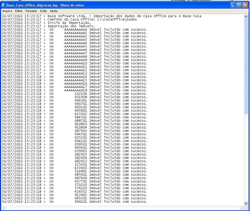Open the Ajuda menu
The height and width of the screenshot is (211, 250).
(54, 11)
